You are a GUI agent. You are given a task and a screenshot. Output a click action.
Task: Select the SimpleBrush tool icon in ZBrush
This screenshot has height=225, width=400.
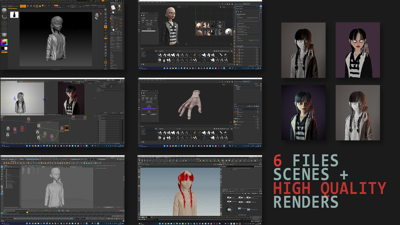119,9
